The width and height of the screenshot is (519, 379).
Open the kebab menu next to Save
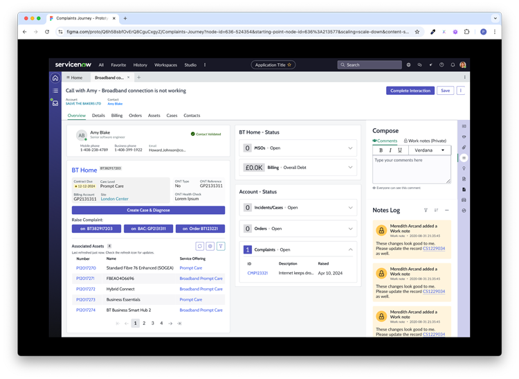coord(461,91)
